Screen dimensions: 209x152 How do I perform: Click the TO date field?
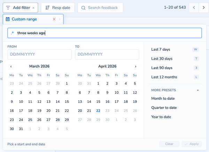[107, 54]
